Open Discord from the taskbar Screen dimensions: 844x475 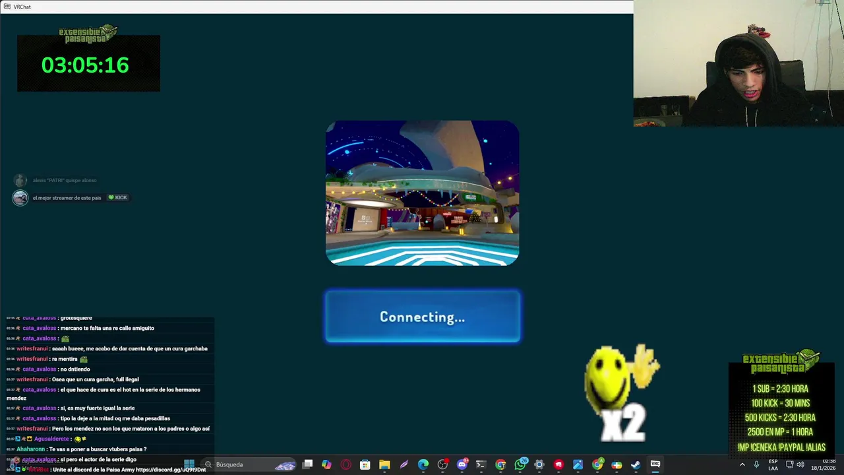[x=462, y=464]
